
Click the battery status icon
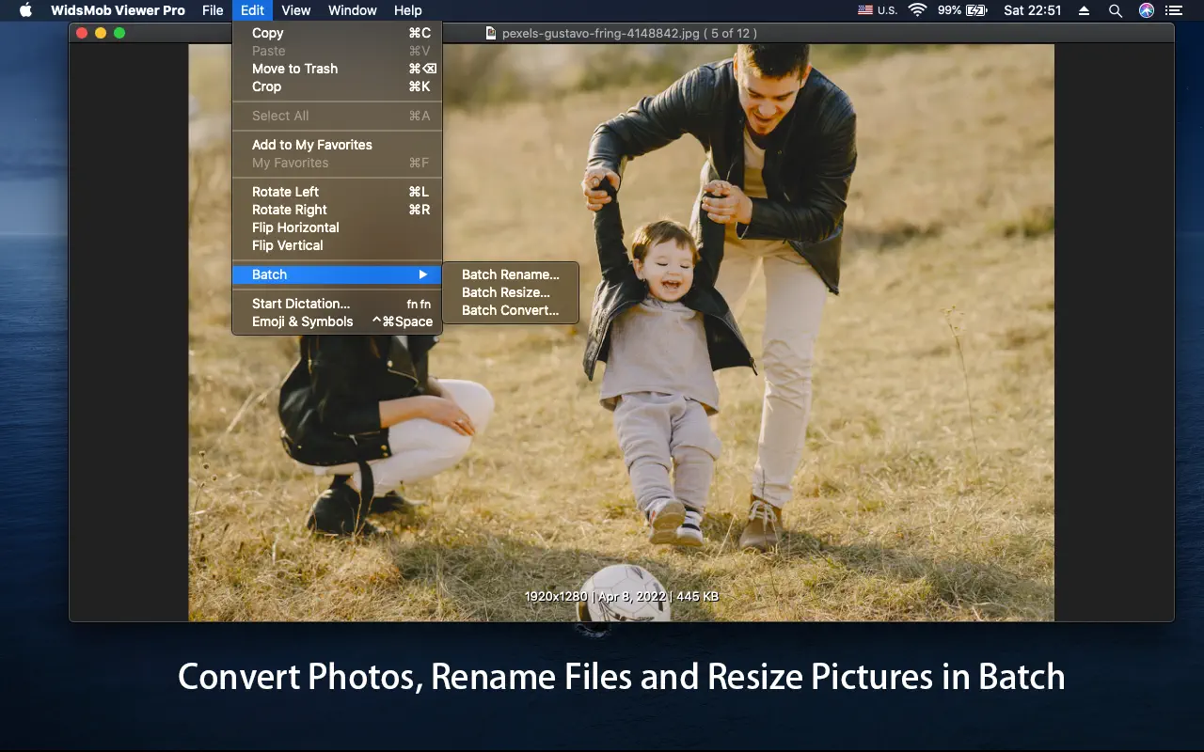coord(976,10)
